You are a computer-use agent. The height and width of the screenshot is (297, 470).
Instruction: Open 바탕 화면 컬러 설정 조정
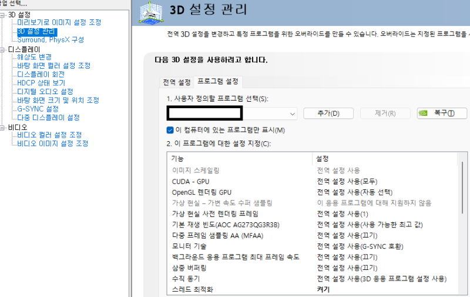[53, 65]
